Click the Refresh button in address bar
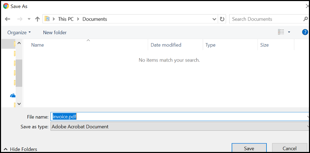This screenshot has height=153, width=310. click(x=222, y=19)
